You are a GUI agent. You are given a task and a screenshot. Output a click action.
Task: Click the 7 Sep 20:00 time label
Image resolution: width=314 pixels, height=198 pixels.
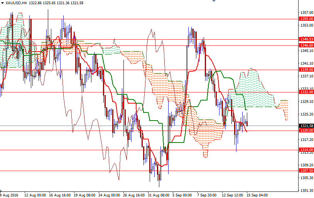click(x=207, y=195)
